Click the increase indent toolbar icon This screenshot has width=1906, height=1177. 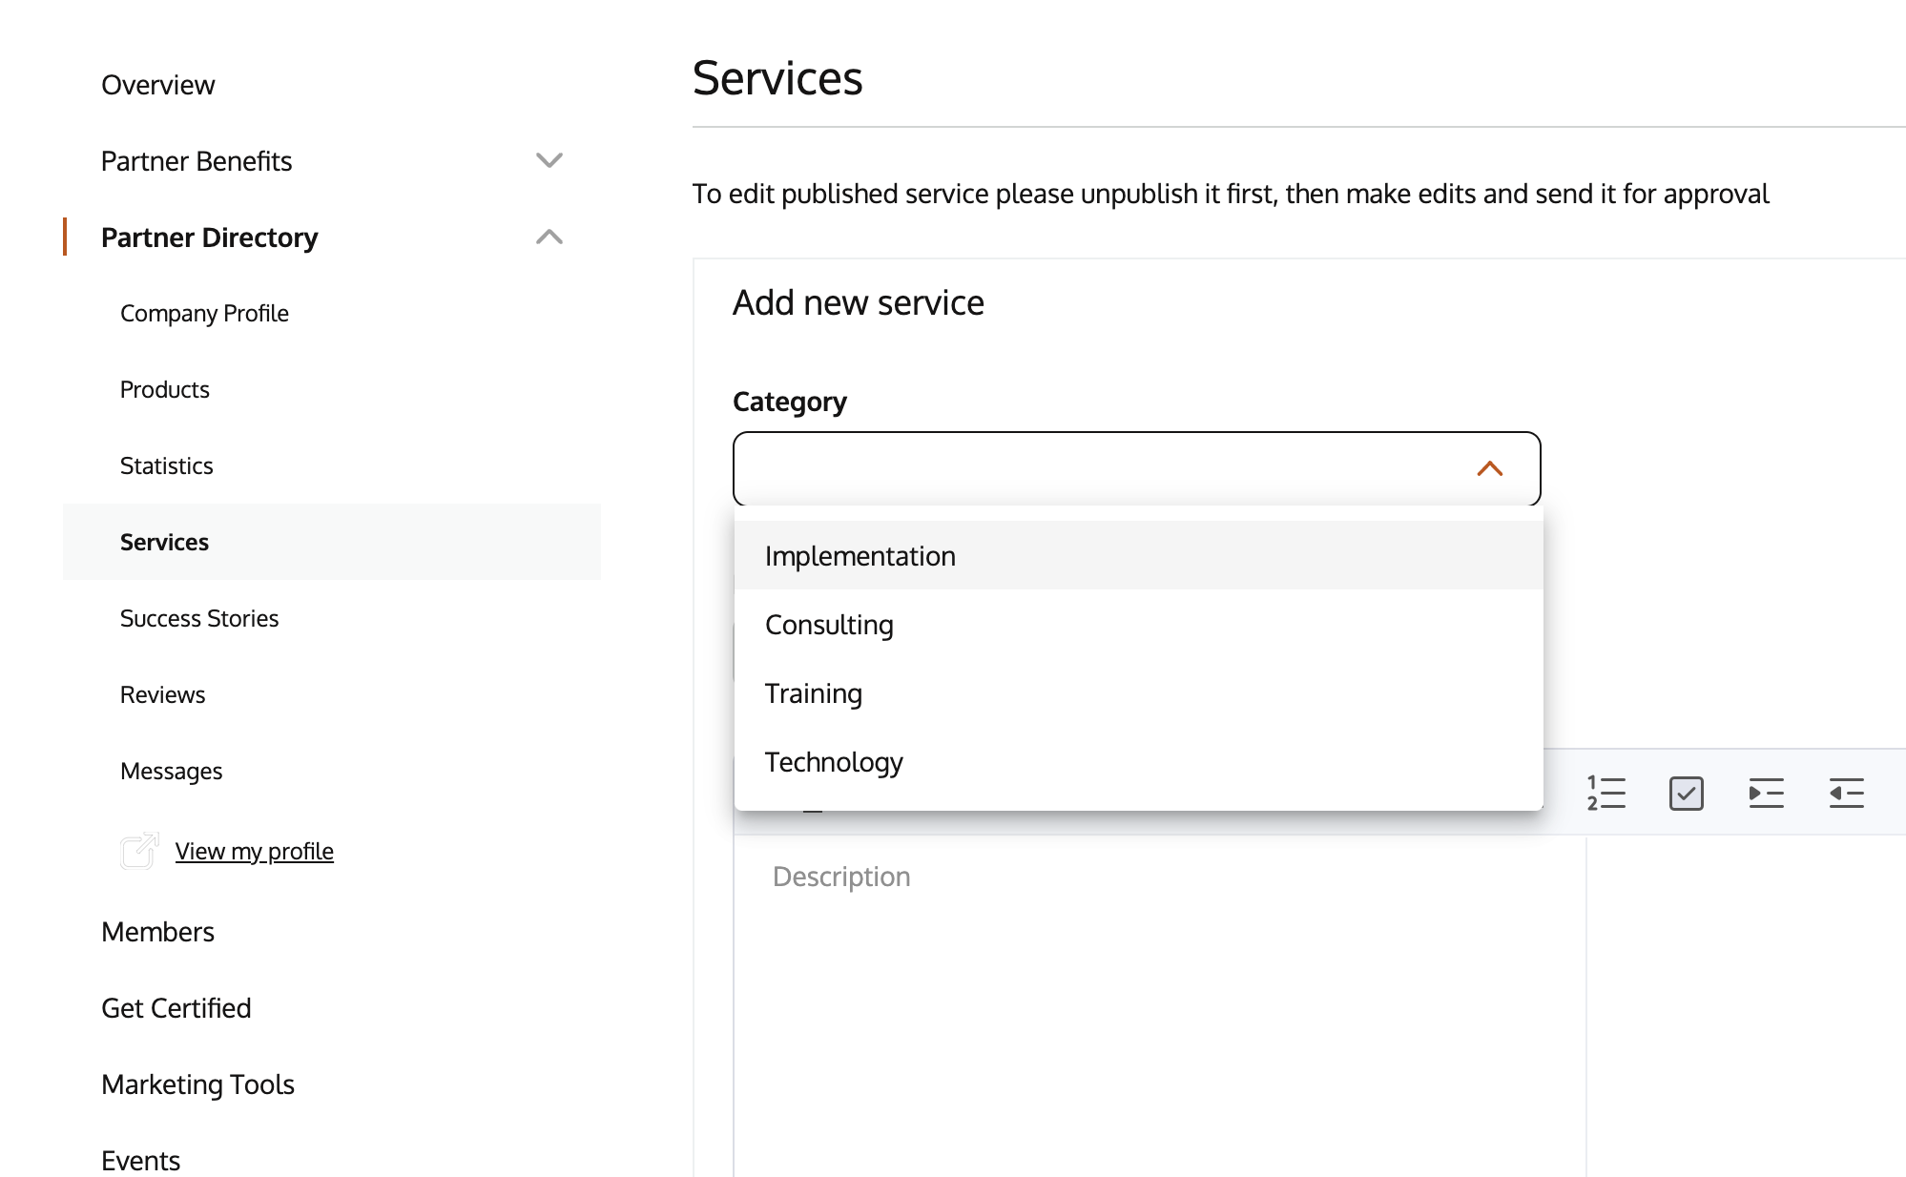tap(1766, 793)
